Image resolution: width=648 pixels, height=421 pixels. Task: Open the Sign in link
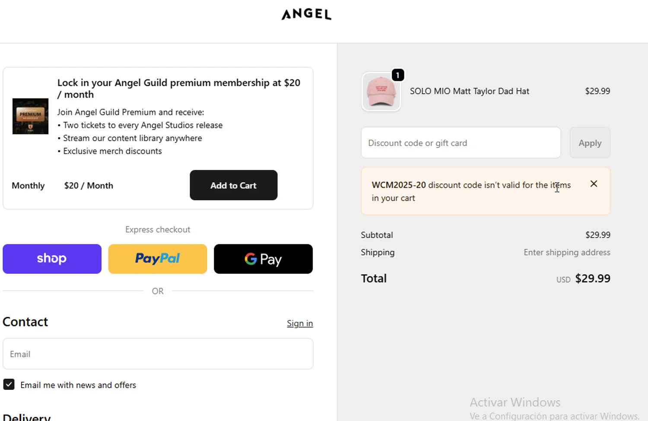(299, 323)
